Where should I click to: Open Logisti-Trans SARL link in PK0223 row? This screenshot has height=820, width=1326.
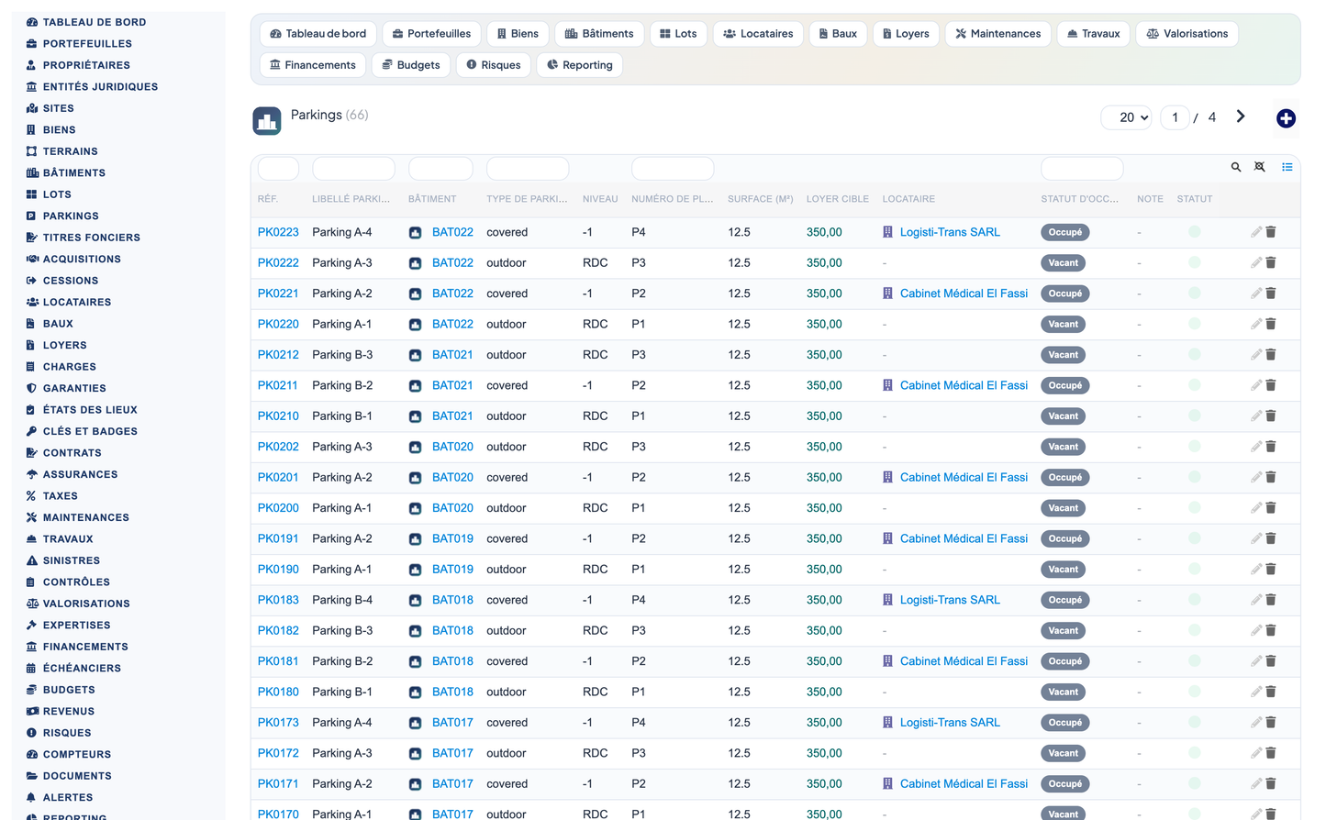[x=950, y=232]
